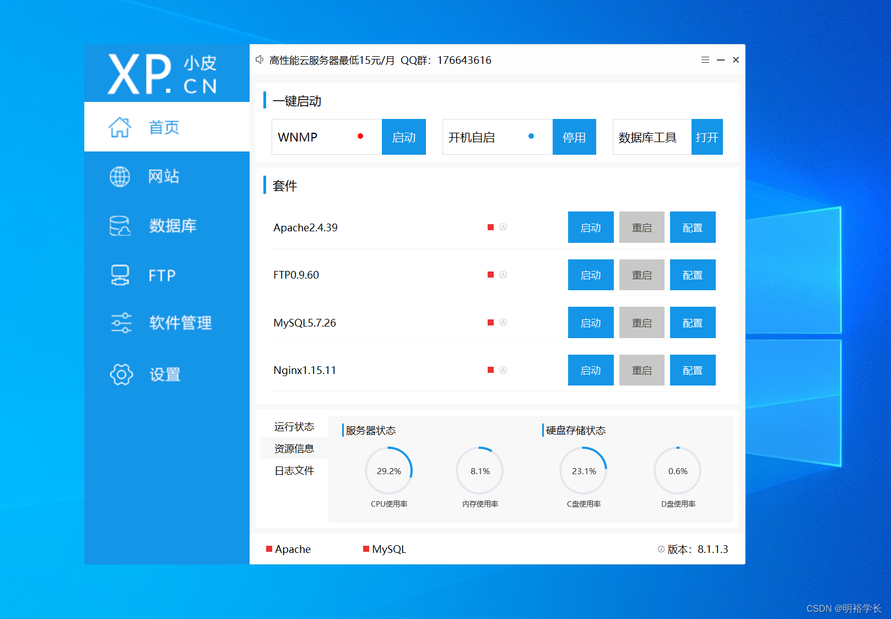Click the FTP0.9.60 label

(296, 275)
